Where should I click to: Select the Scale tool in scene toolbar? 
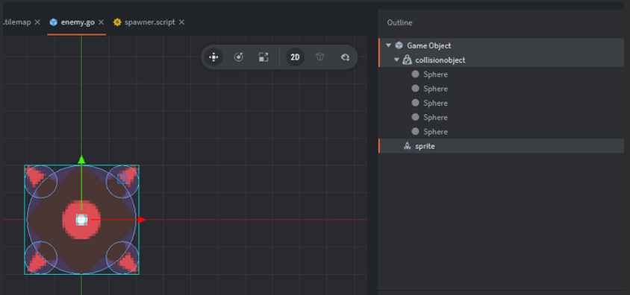(263, 57)
